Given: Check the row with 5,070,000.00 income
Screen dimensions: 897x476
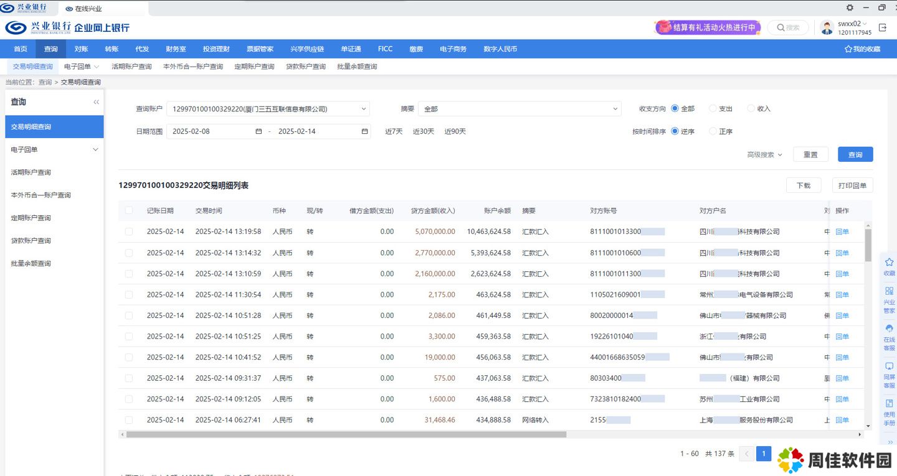Looking at the screenshot, I should pos(129,231).
